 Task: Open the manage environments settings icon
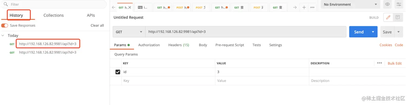(x=399, y=4)
